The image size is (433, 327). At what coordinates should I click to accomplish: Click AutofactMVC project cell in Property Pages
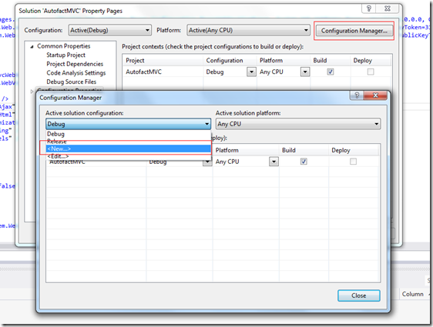pos(163,72)
